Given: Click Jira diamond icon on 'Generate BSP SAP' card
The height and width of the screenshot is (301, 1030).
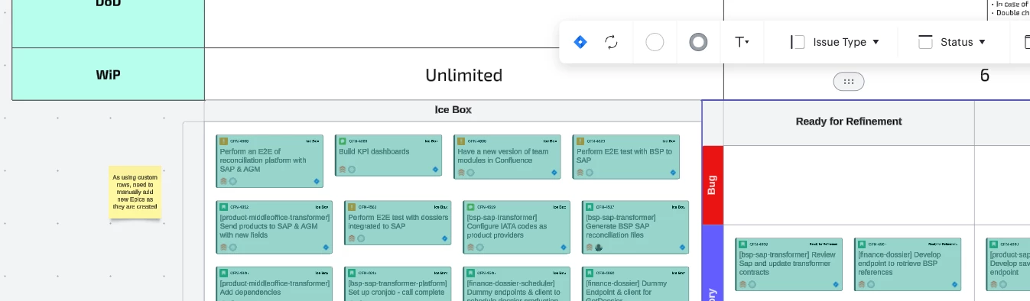Looking at the screenshot, I should coord(682,247).
